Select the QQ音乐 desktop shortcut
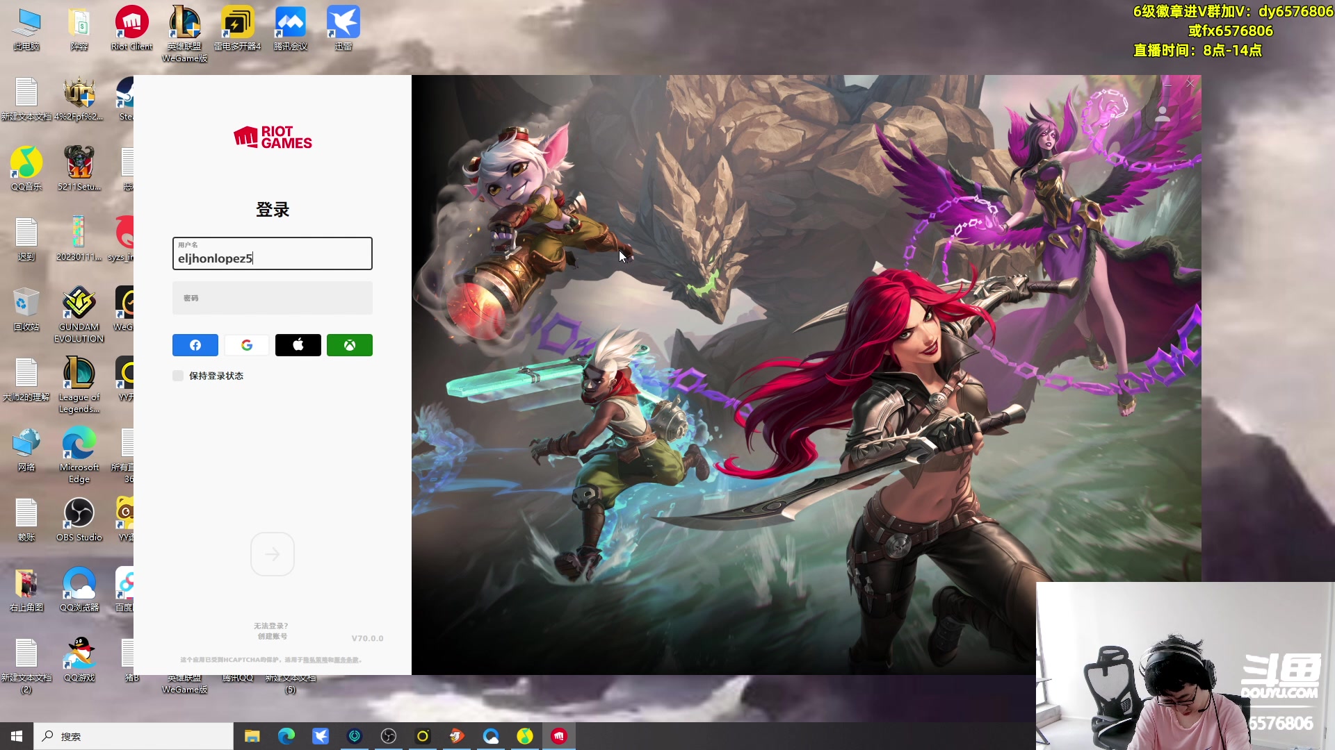This screenshot has height=750, width=1335. click(x=26, y=169)
